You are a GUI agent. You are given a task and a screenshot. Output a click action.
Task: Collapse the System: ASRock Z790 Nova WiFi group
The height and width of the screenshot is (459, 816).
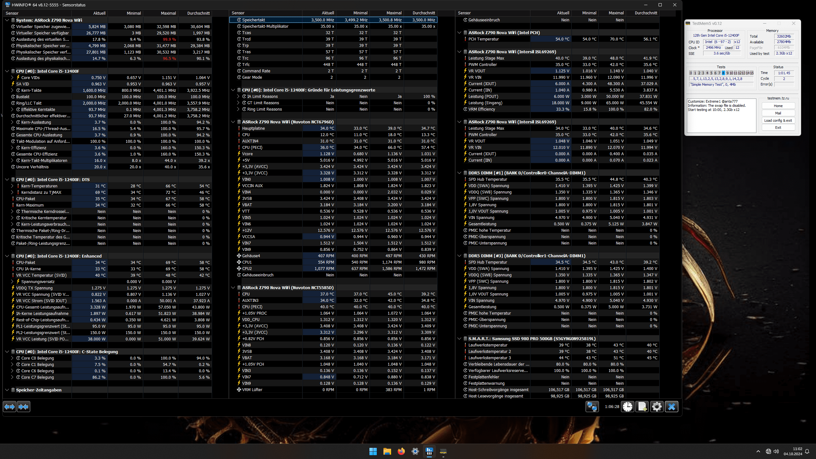(x=7, y=20)
